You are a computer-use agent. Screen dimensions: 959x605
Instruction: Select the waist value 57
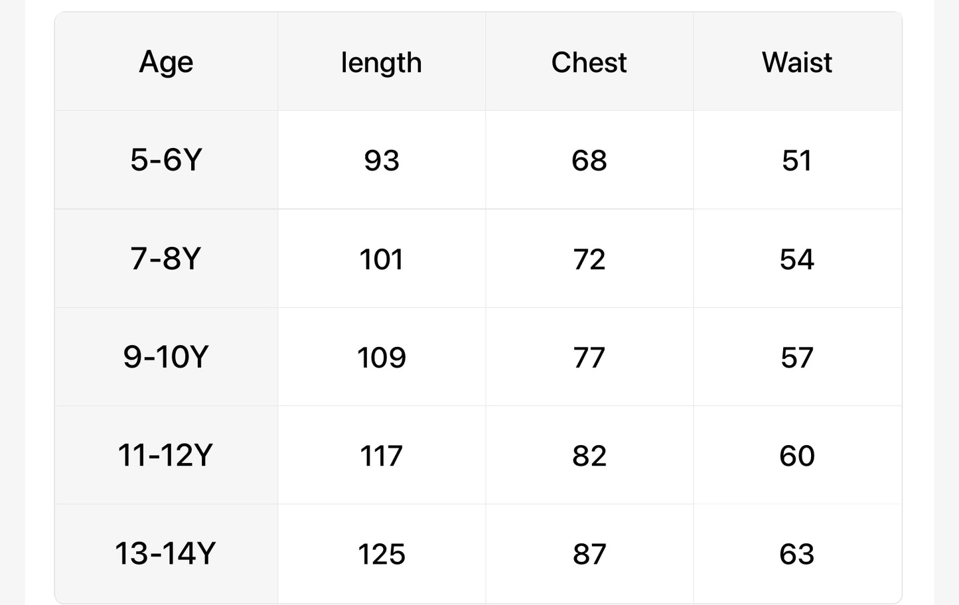(x=796, y=358)
